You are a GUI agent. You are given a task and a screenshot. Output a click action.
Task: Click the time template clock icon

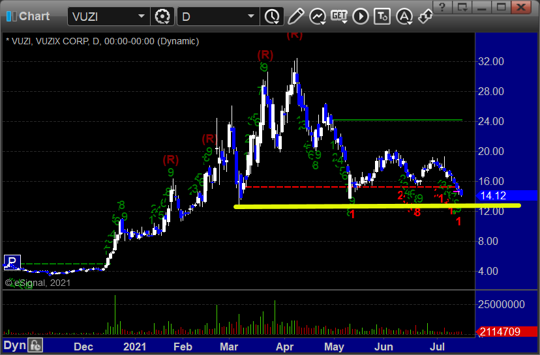272,16
